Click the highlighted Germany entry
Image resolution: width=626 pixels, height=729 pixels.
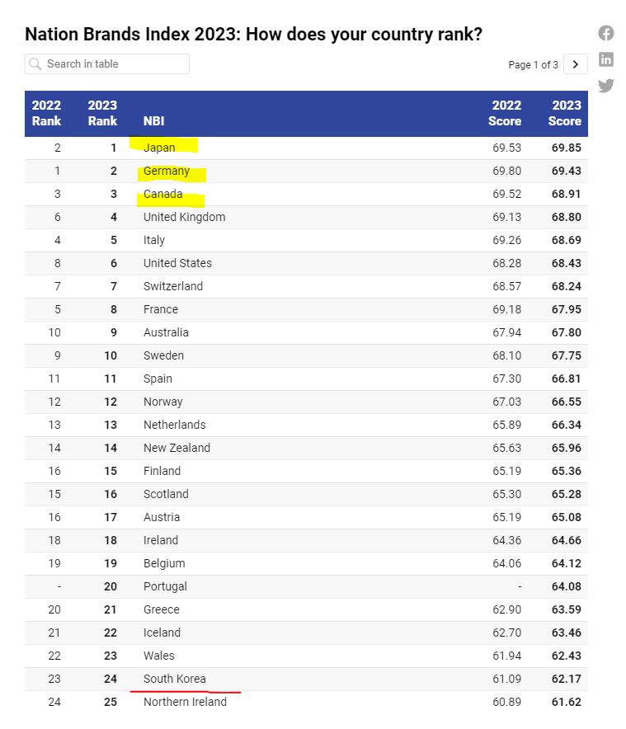coord(167,171)
